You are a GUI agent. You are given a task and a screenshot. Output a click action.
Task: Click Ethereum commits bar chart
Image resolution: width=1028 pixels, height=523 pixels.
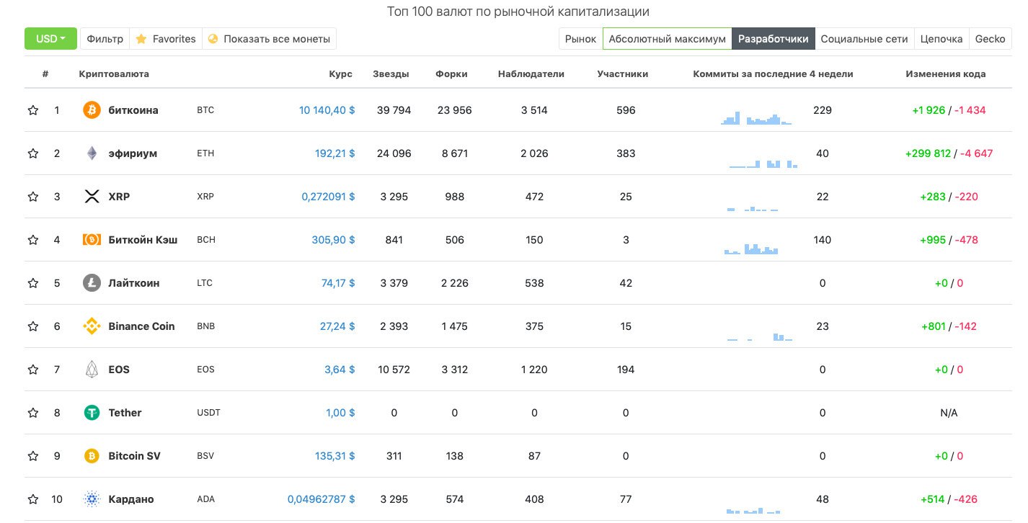763,164
